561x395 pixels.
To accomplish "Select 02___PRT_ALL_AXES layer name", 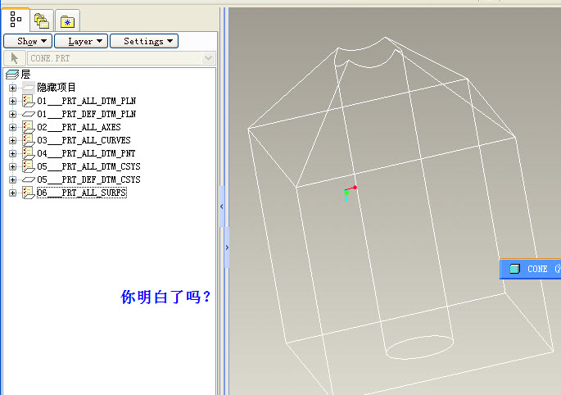I will tap(79, 127).
